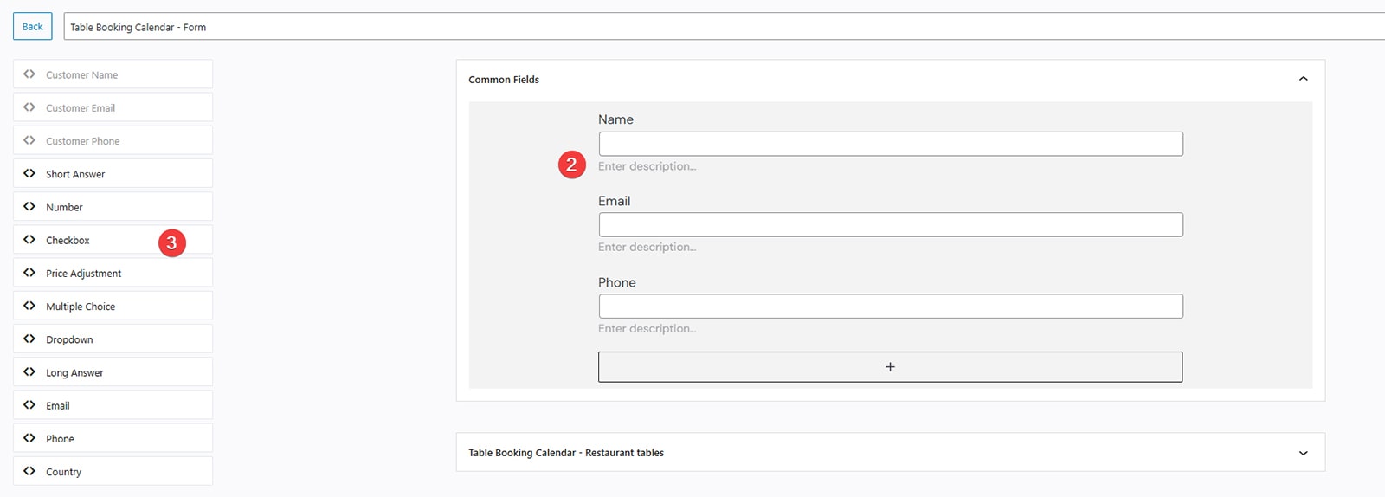Click the Back button
The image size is (1385, 497).
(x=32, y=26)
